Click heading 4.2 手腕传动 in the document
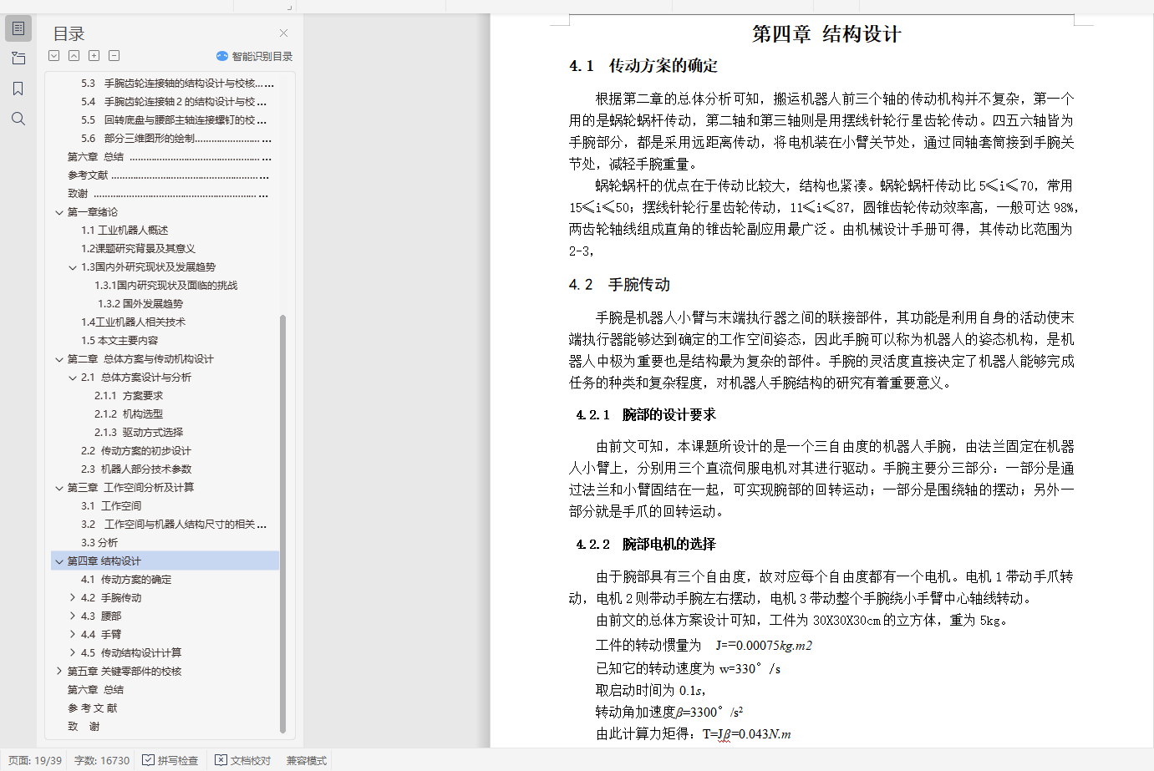This screenshot has width=1154, height=771. tap(619, 285)
